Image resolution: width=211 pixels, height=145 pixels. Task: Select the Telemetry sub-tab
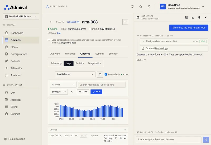(56, 63)
